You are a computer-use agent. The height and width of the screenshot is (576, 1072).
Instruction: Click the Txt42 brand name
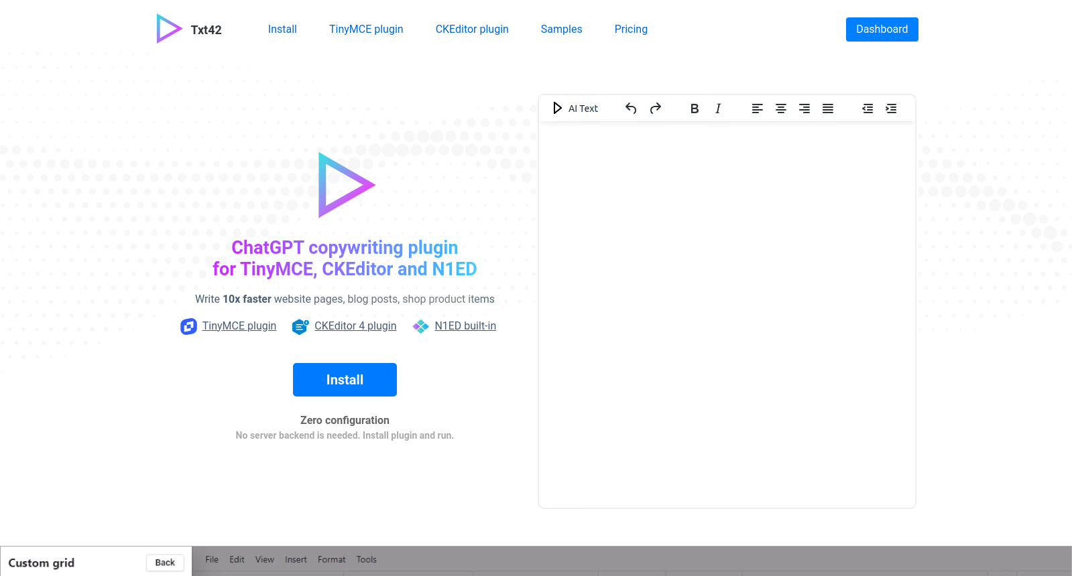(206, 30)
